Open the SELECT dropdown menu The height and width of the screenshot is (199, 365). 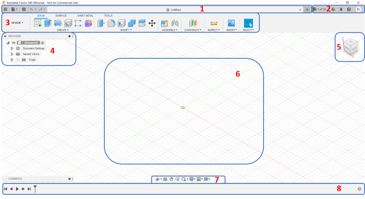(248, 30)
